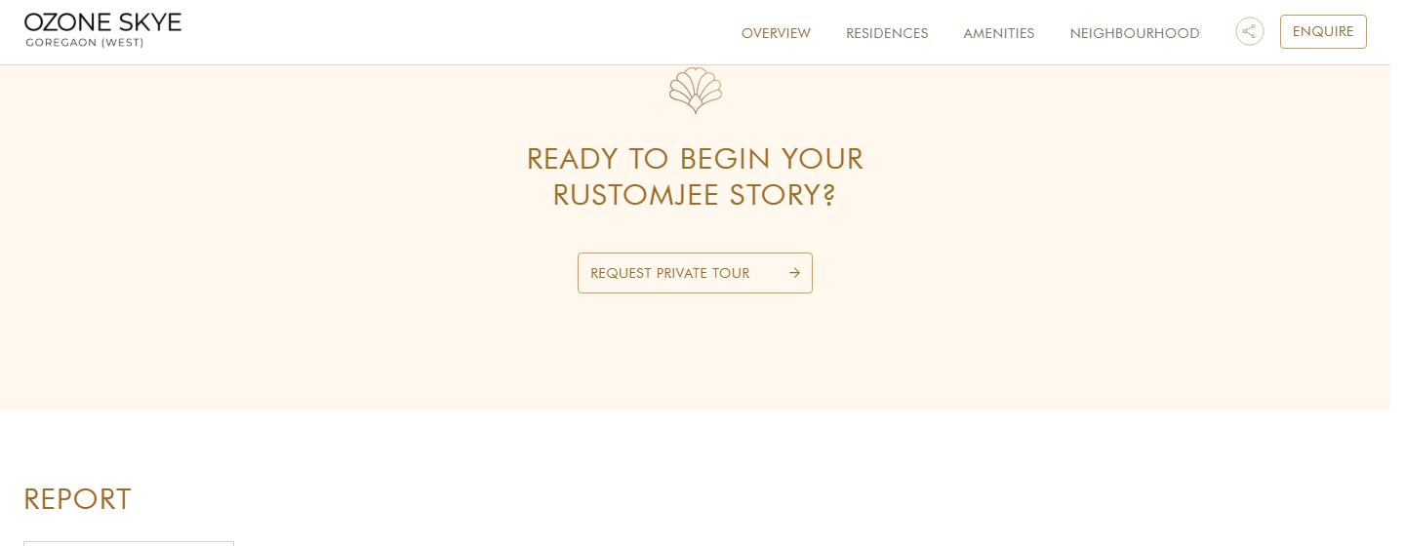The width and height of the screenshot is (1405, 546).
Task: Open the share icon in header
Action: [1249, 31]
